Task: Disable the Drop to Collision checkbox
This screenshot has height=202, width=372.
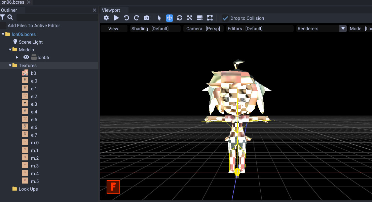Action: (225, 18)
